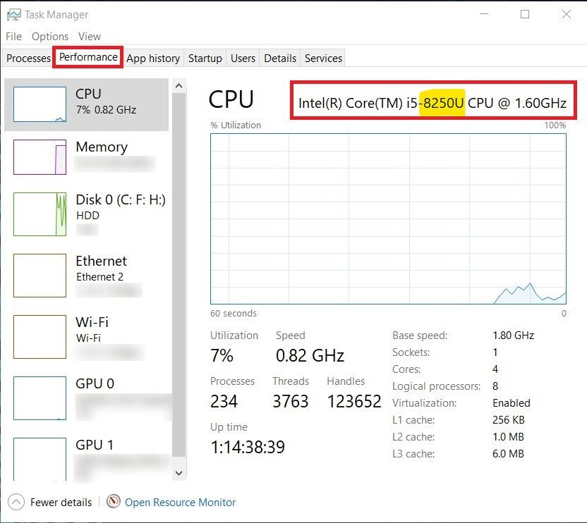
Task: Click the Resource Monitor icon
Action: [x=113, y=502]
